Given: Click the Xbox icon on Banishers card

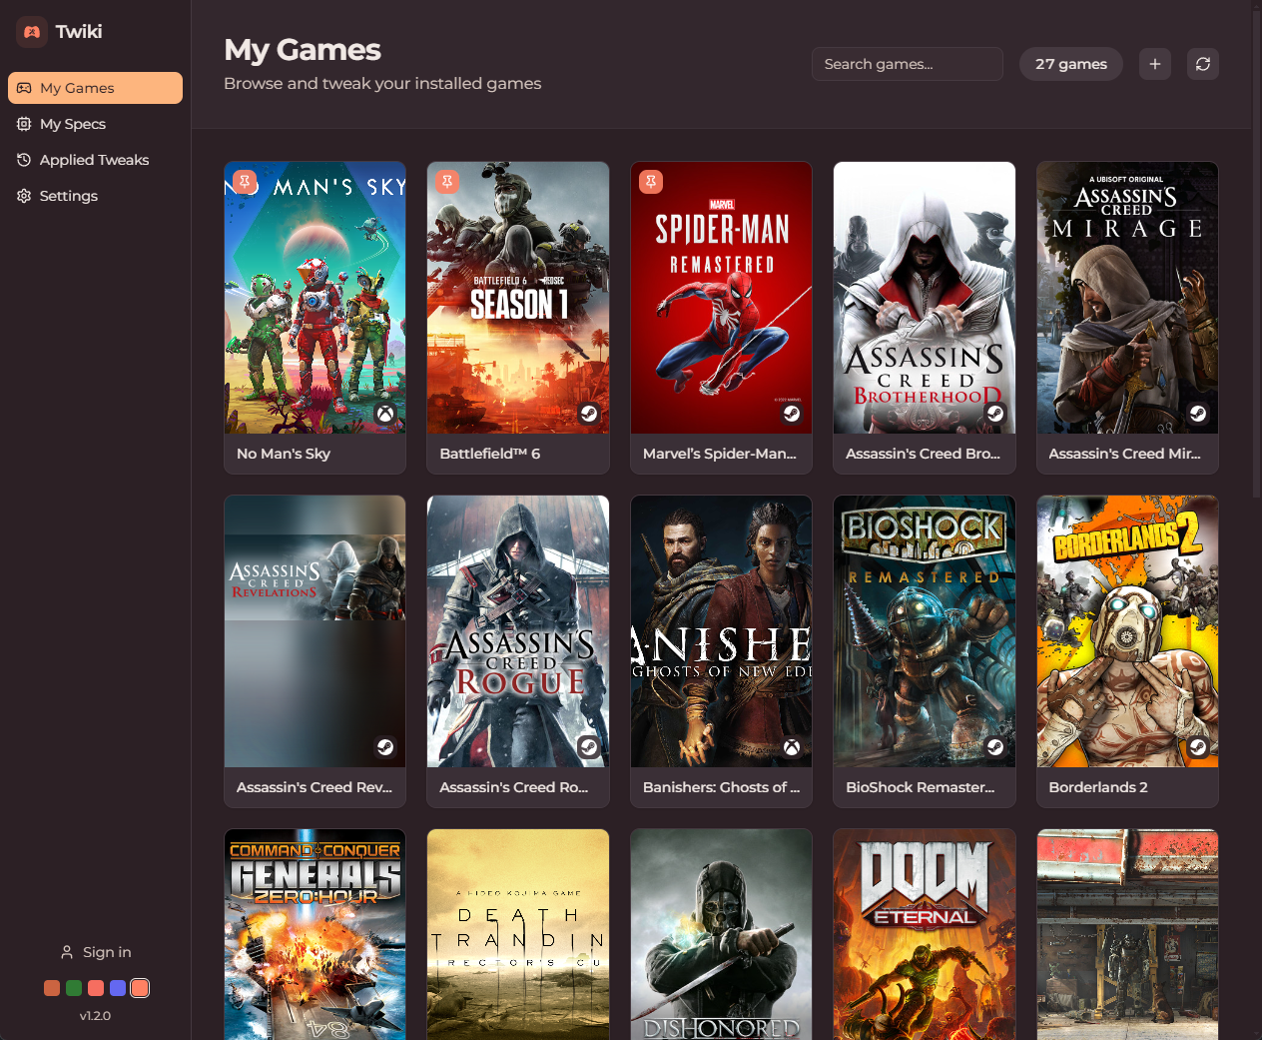Looking at the screenshot, I should [791, 747].
